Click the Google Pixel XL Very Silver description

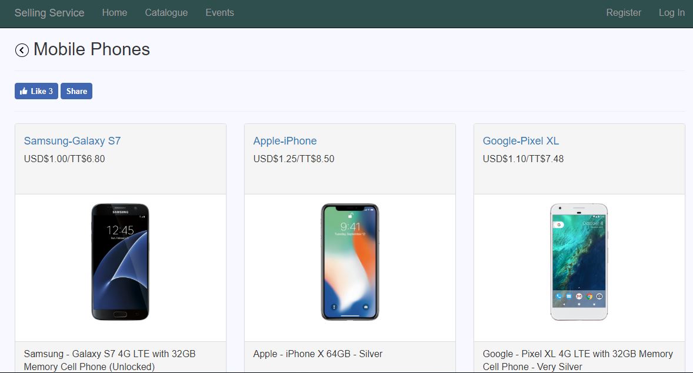pyautogui.click(x=578, y=360)
